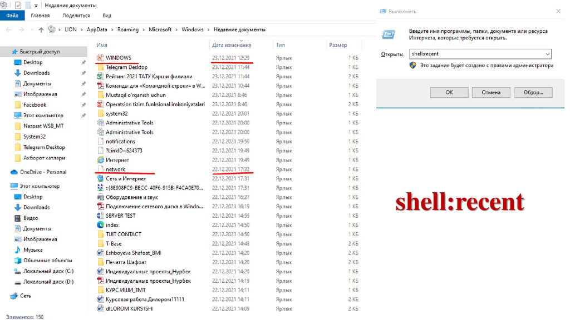This screenshot has height=320, width=570.
Task: Open the recent locations chevron in navigation bar
Action: tap(32, 30)
